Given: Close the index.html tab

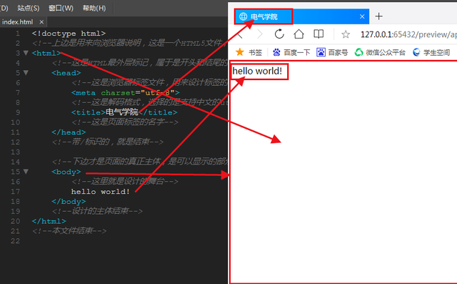Looking at the screenshot, I should click(41, 22).
